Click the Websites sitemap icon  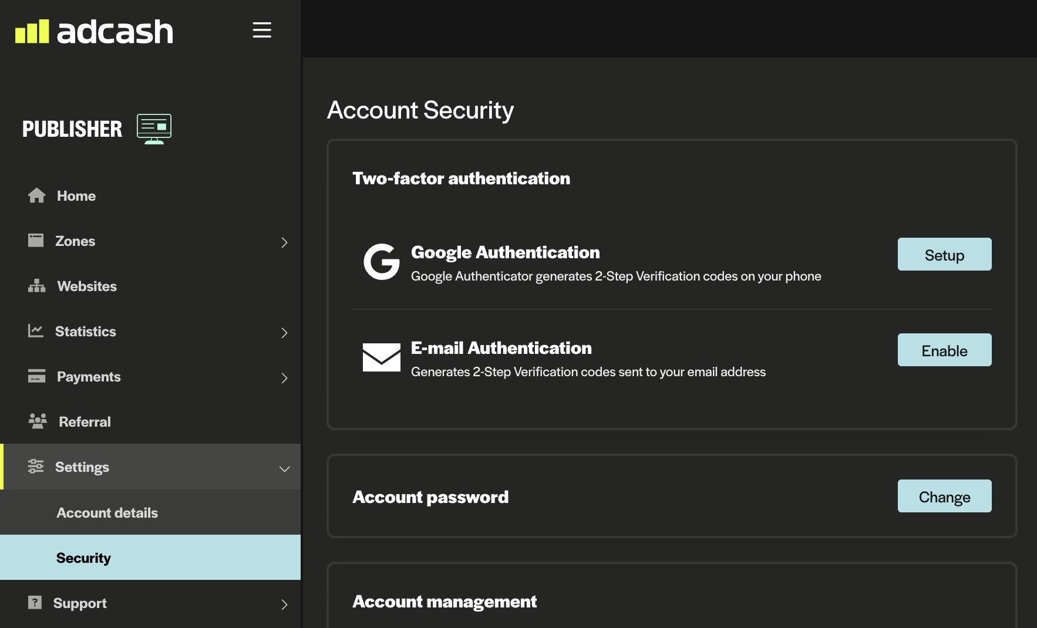(x=36, y=286)
